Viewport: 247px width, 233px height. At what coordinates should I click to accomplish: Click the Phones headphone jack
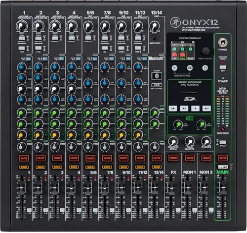pos(223,43)
